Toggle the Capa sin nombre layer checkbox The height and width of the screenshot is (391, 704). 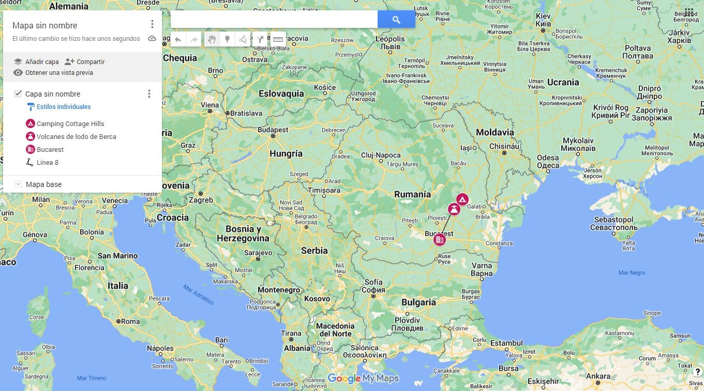[18, 93]
